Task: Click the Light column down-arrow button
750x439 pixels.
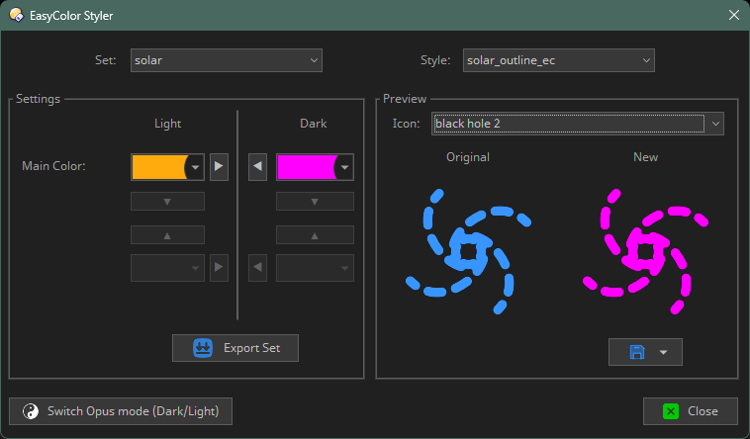Action: 167,202
